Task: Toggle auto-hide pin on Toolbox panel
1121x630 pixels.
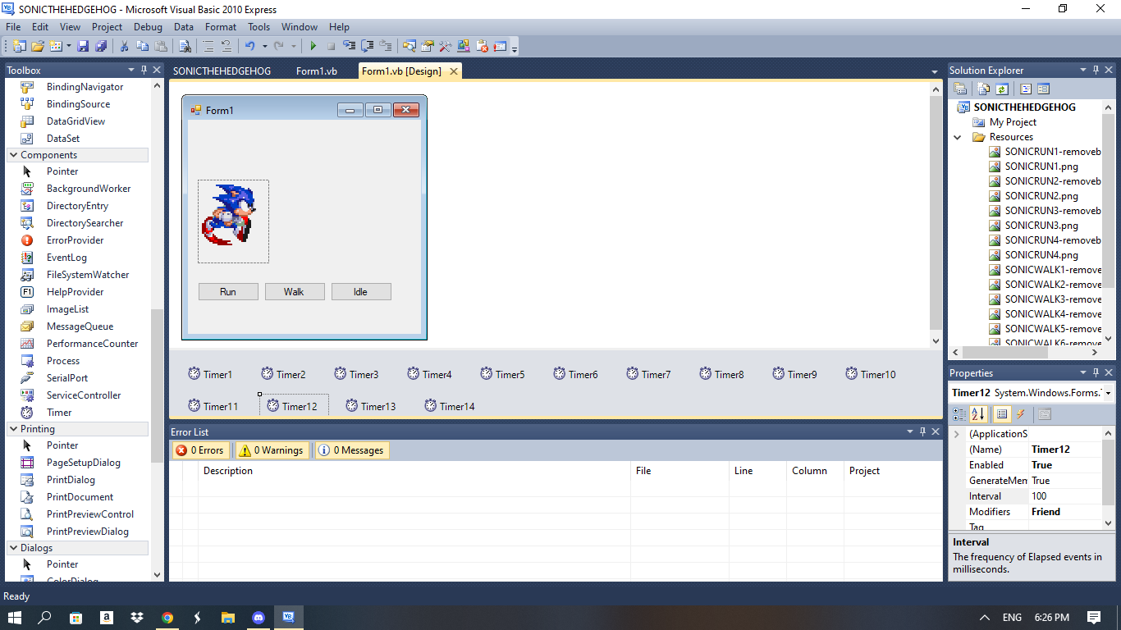Action: 144,71
